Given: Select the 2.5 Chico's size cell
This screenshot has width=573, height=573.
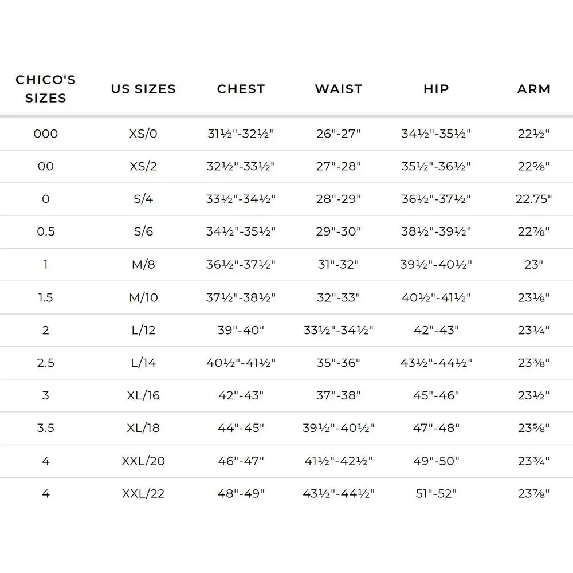Looking at the screenshot, I should coord(46,363).
